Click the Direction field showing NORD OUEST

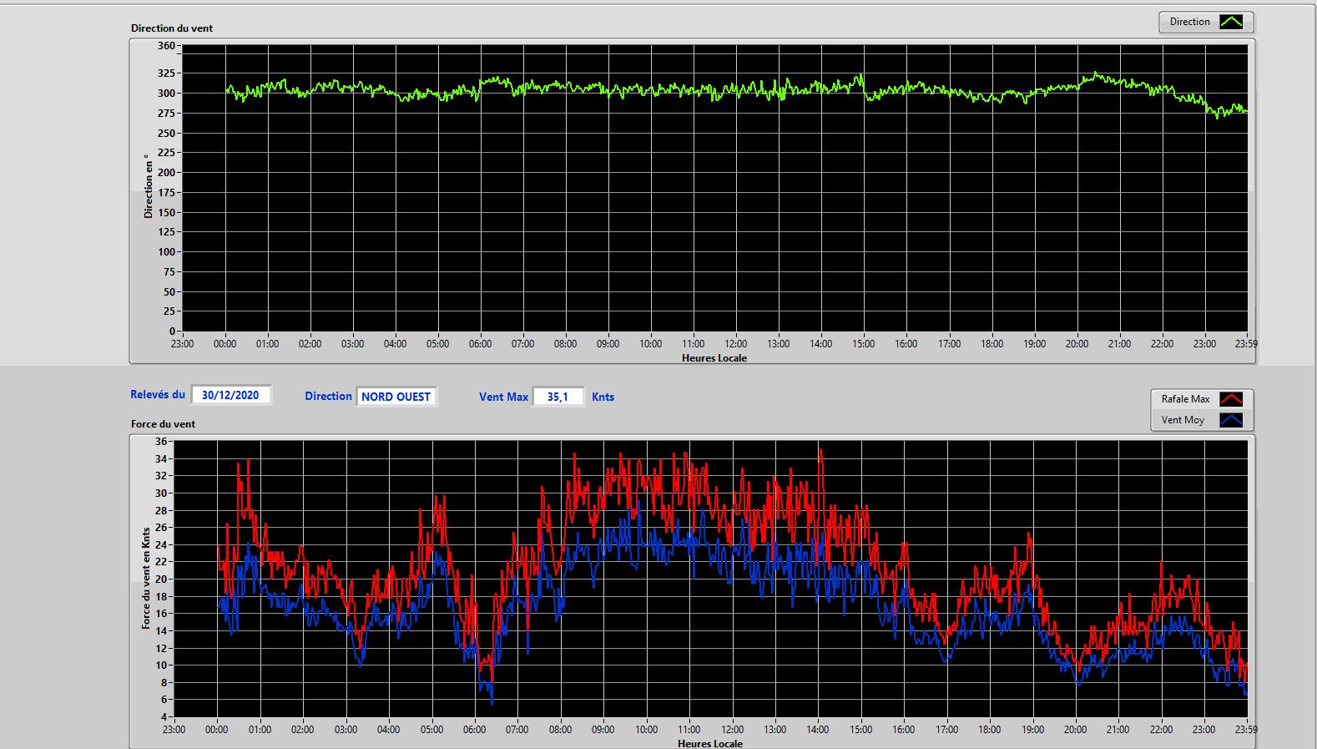click(x=396, y=397)
